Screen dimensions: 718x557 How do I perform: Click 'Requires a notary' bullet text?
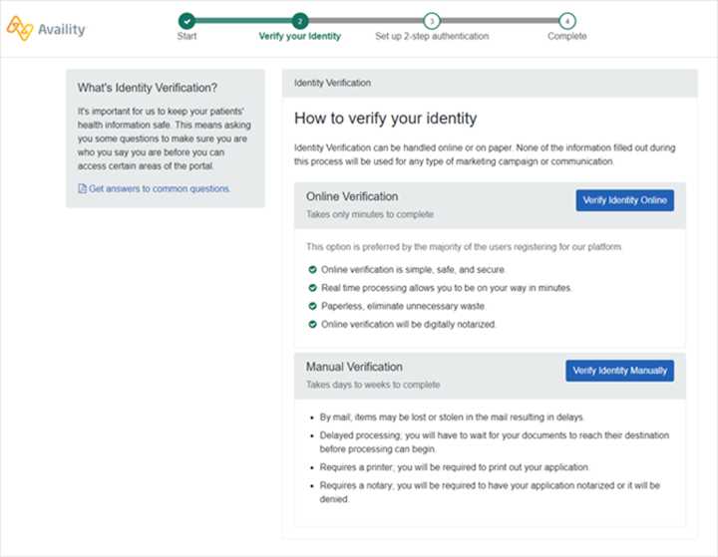[x=490, y=492]
